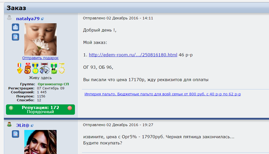Screen dimensions: 269x154
Task: Open ЭLit@ profile link
Action: pyautogui.click(x=23, y=125)
